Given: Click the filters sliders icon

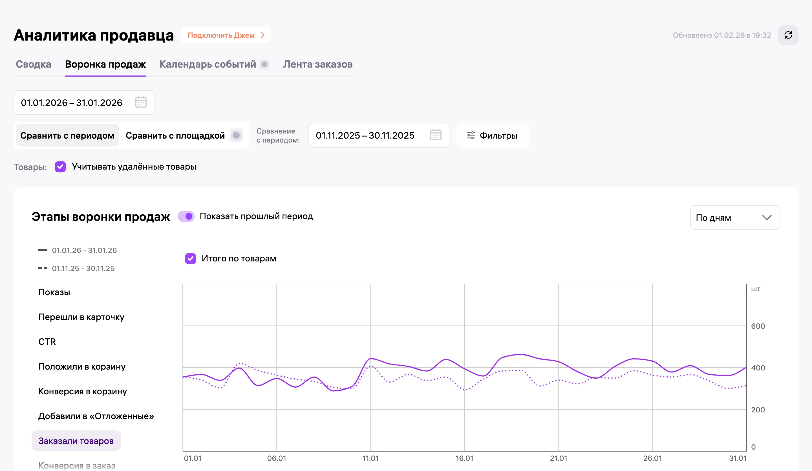Looking at the screenshot, I should (471, 135).
